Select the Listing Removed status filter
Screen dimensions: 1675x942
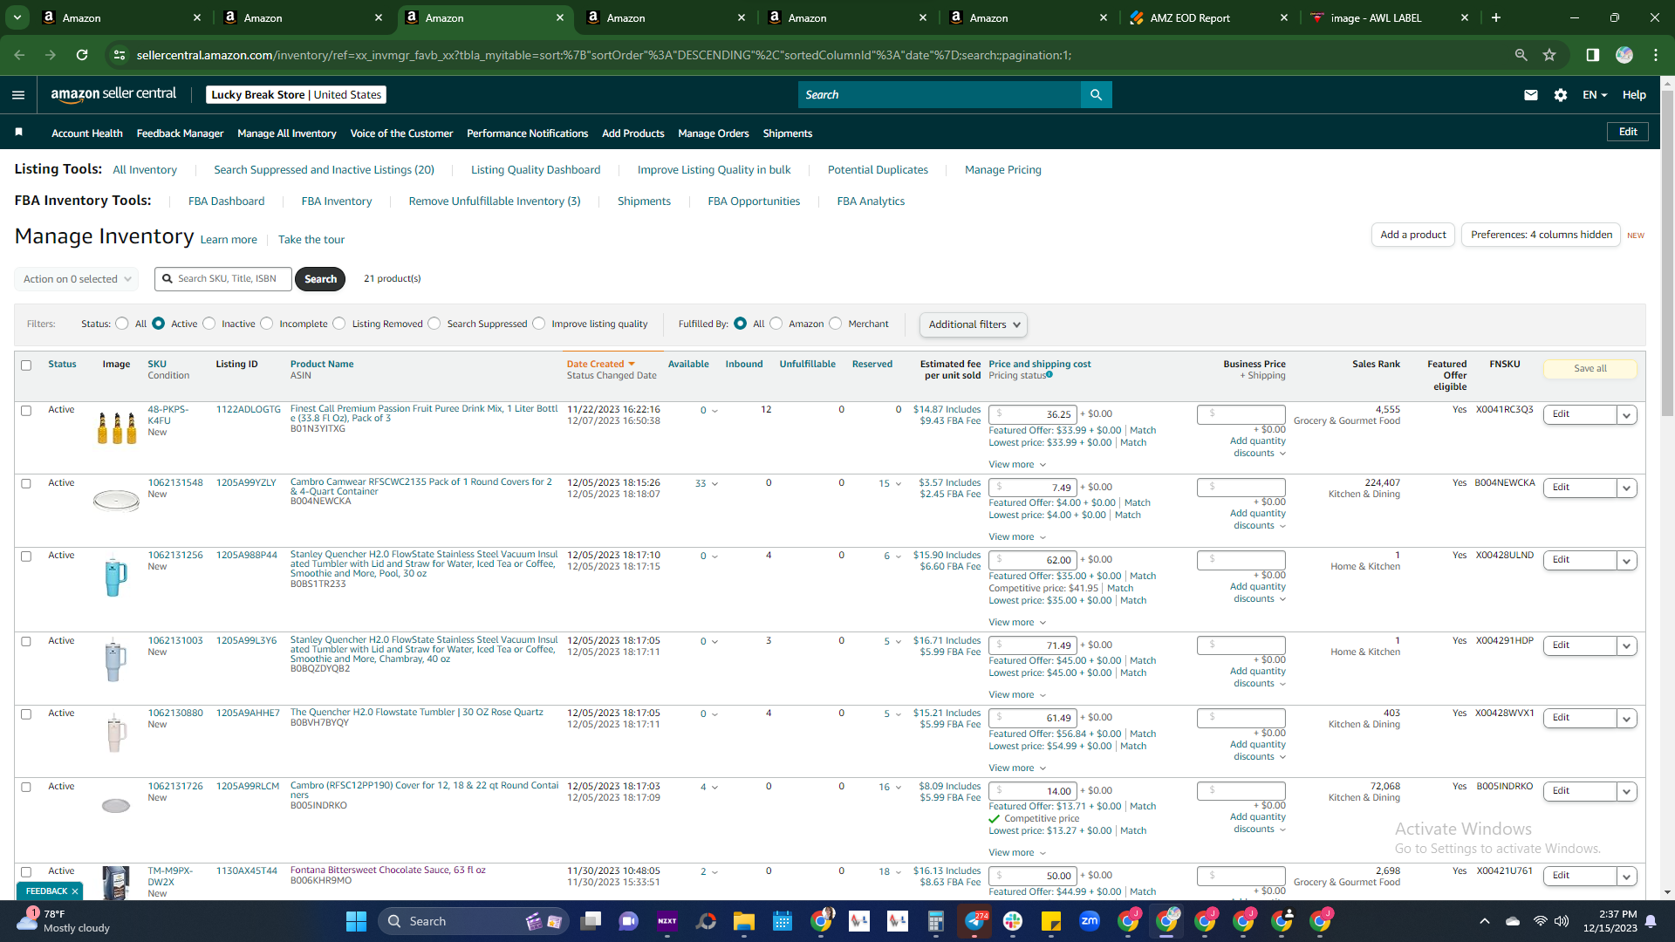click(339, 324)
